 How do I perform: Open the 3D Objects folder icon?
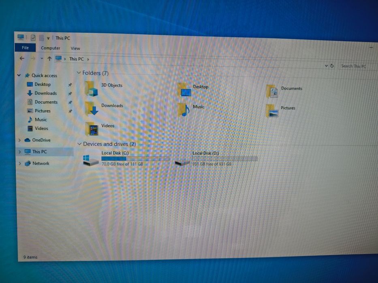[91, 89]
